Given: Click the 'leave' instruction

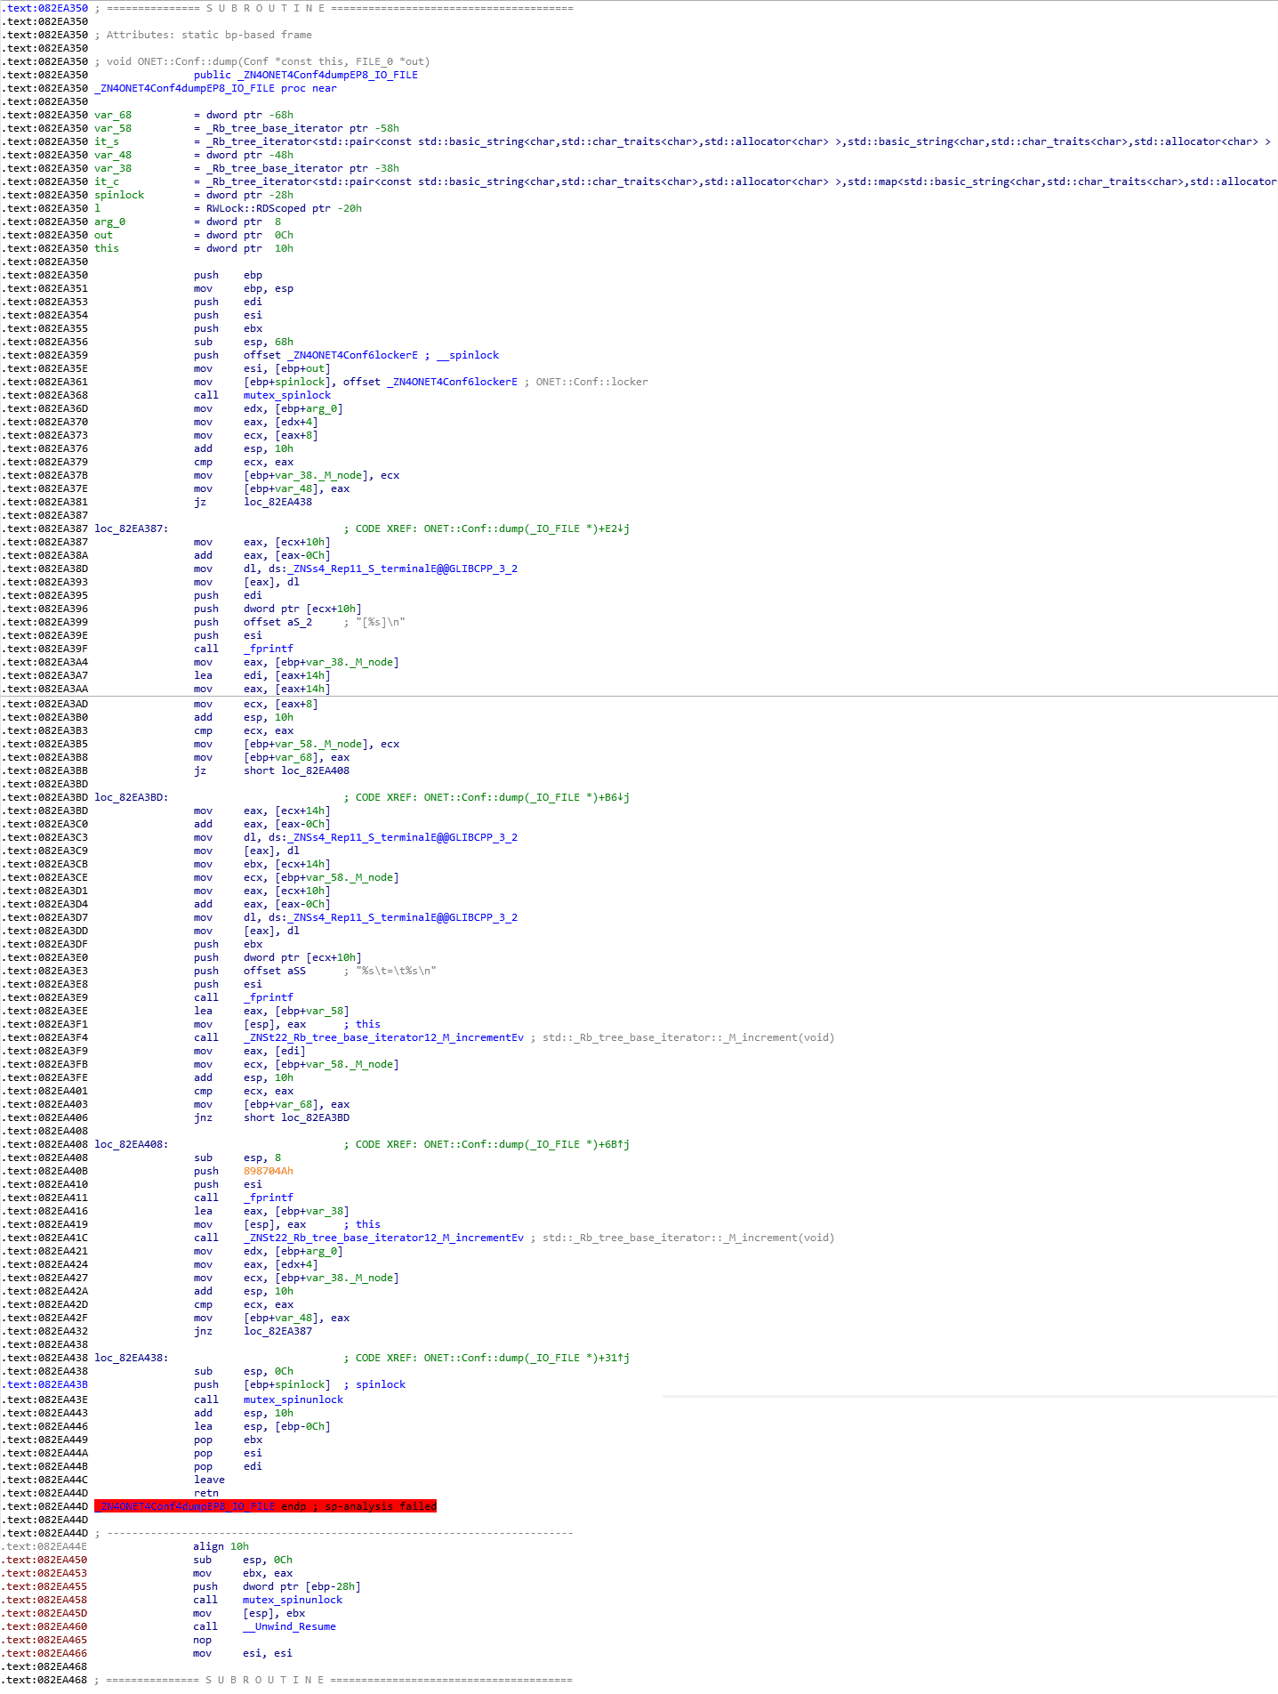Looking at the screenshot, I should [209, 1480].
